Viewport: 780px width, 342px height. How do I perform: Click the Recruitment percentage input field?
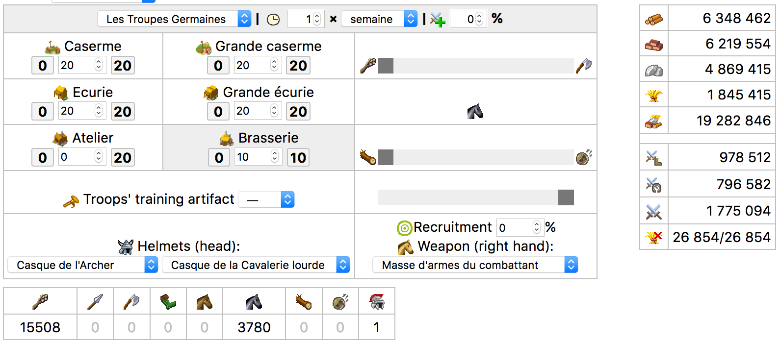520,227
